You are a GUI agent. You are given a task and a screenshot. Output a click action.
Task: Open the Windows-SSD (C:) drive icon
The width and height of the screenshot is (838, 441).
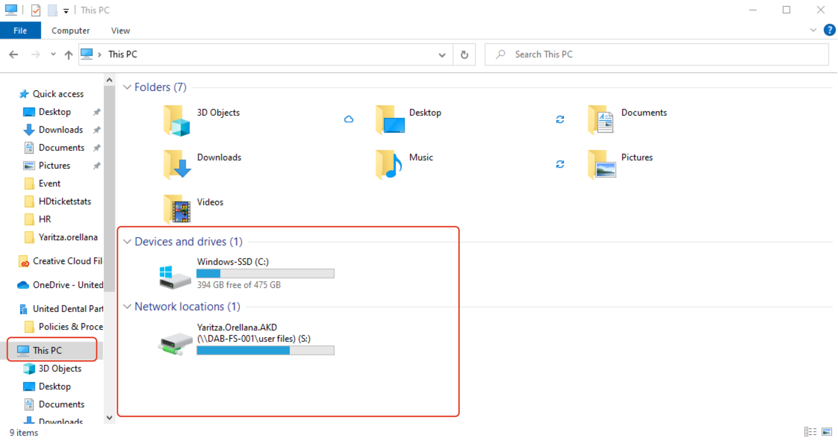(175, 277)
